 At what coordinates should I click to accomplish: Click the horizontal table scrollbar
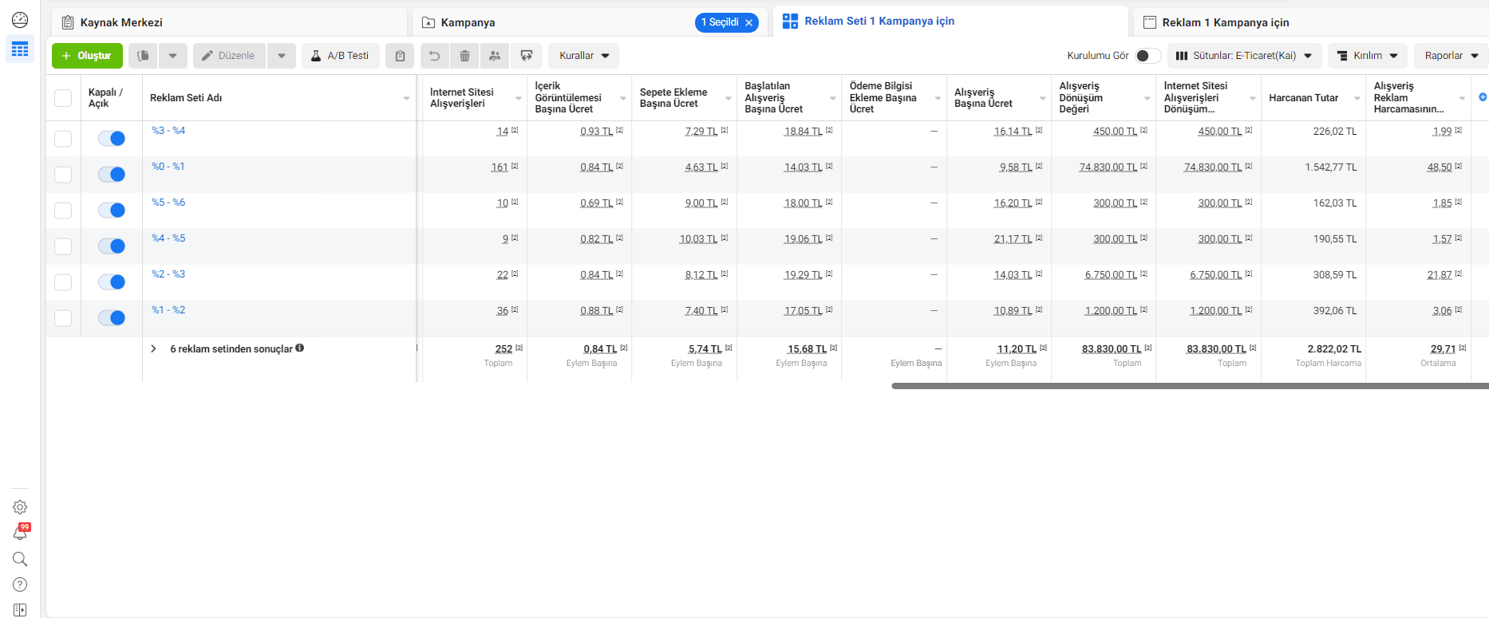[1189, 386]
